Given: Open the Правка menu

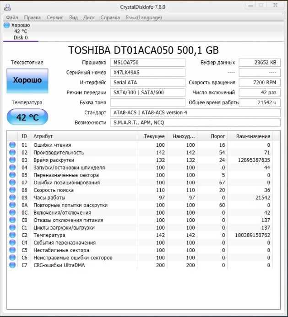Looking at the screenshot, I should [33, 17].
